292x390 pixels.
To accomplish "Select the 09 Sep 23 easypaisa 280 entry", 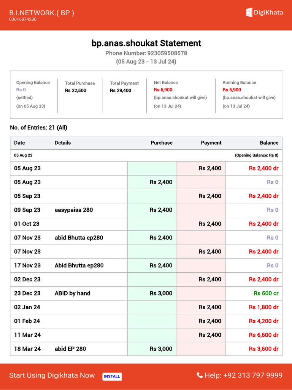I will coord(73,210).
